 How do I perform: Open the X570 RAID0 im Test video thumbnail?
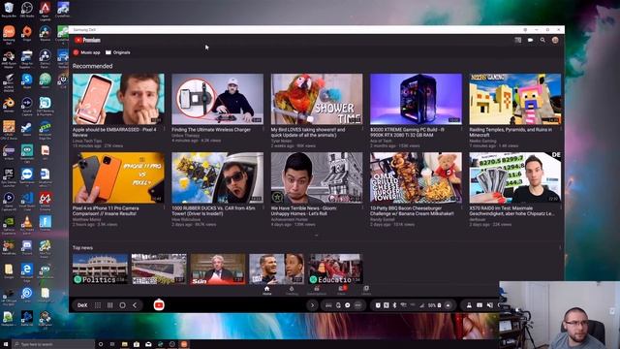515,177
